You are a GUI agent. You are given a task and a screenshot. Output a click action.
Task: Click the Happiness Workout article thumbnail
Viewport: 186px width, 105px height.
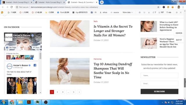[149, 43]
